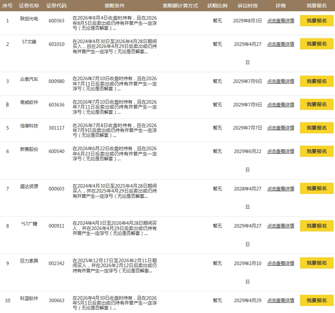Select security name *ST广糖
The width and height of the screenshot is (335, 313).
(x=29, y=224)
